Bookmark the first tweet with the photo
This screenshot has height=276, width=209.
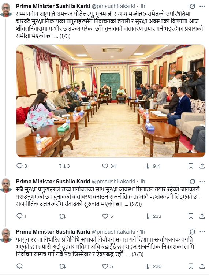pyautogui.click(x=191, y=166)
